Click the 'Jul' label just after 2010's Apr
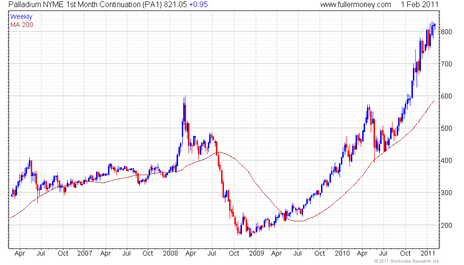 [383, 254]
